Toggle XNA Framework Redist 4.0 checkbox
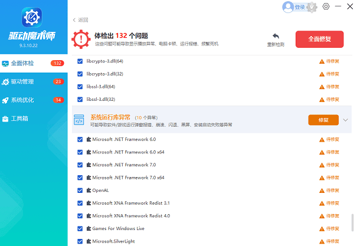354x246 pixels. pyautogui.click(x=80, y=216)
